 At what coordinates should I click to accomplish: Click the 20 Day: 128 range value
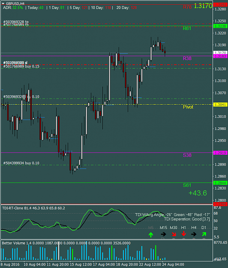[x=126, y=8]
